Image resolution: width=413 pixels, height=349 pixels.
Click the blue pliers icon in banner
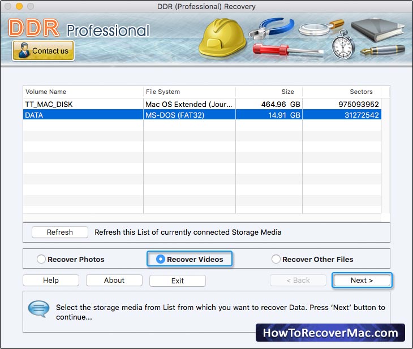click(x=272, y=28)
